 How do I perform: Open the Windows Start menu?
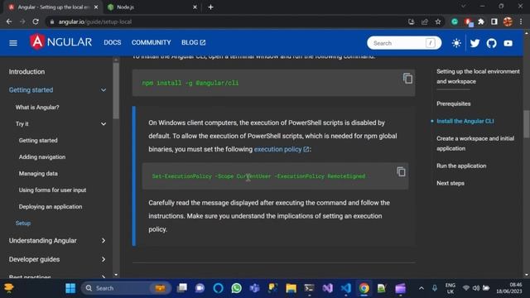click(x=70, y=288)
